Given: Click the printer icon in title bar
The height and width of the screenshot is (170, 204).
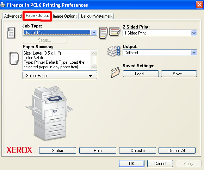Looking at the screenshot, I should click(x=3, y=5).
